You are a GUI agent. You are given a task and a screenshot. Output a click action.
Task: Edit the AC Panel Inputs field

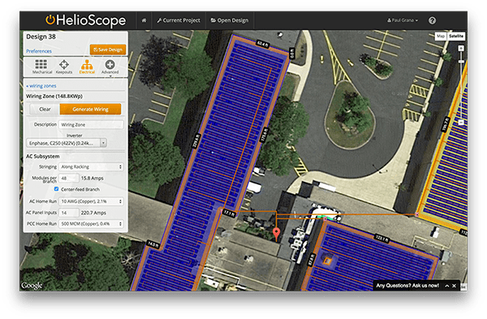point(69,213)
